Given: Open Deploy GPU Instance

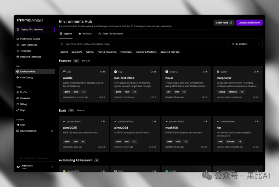Looking at the screenshot, I should [x=35, y=29].
